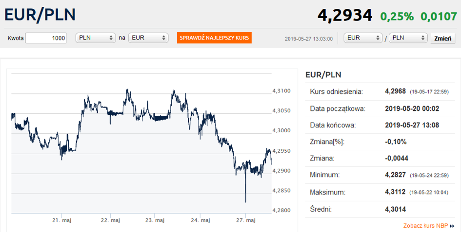Click the 4,3100 level label on chart axis
The image size is (461, 232).
281,91
